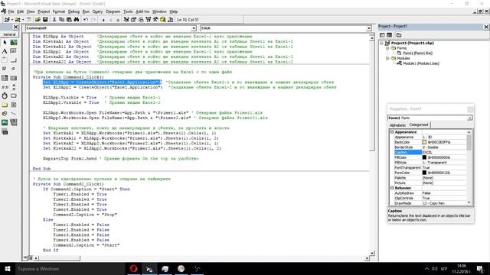Select the ComboBox control tool

5,78
